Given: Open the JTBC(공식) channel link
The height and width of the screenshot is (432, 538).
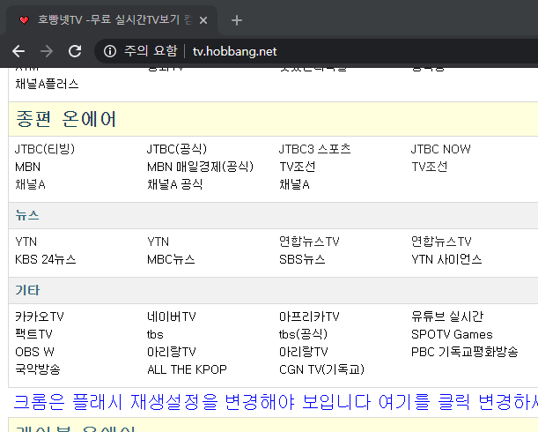Looking at the screenshot, I should [177, 149].
